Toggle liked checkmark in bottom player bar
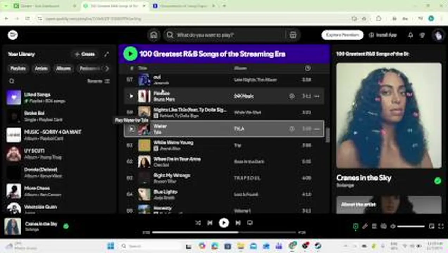The width and height of the screenshot is (448, 253). pyautogui.click(x=66, y=226)
